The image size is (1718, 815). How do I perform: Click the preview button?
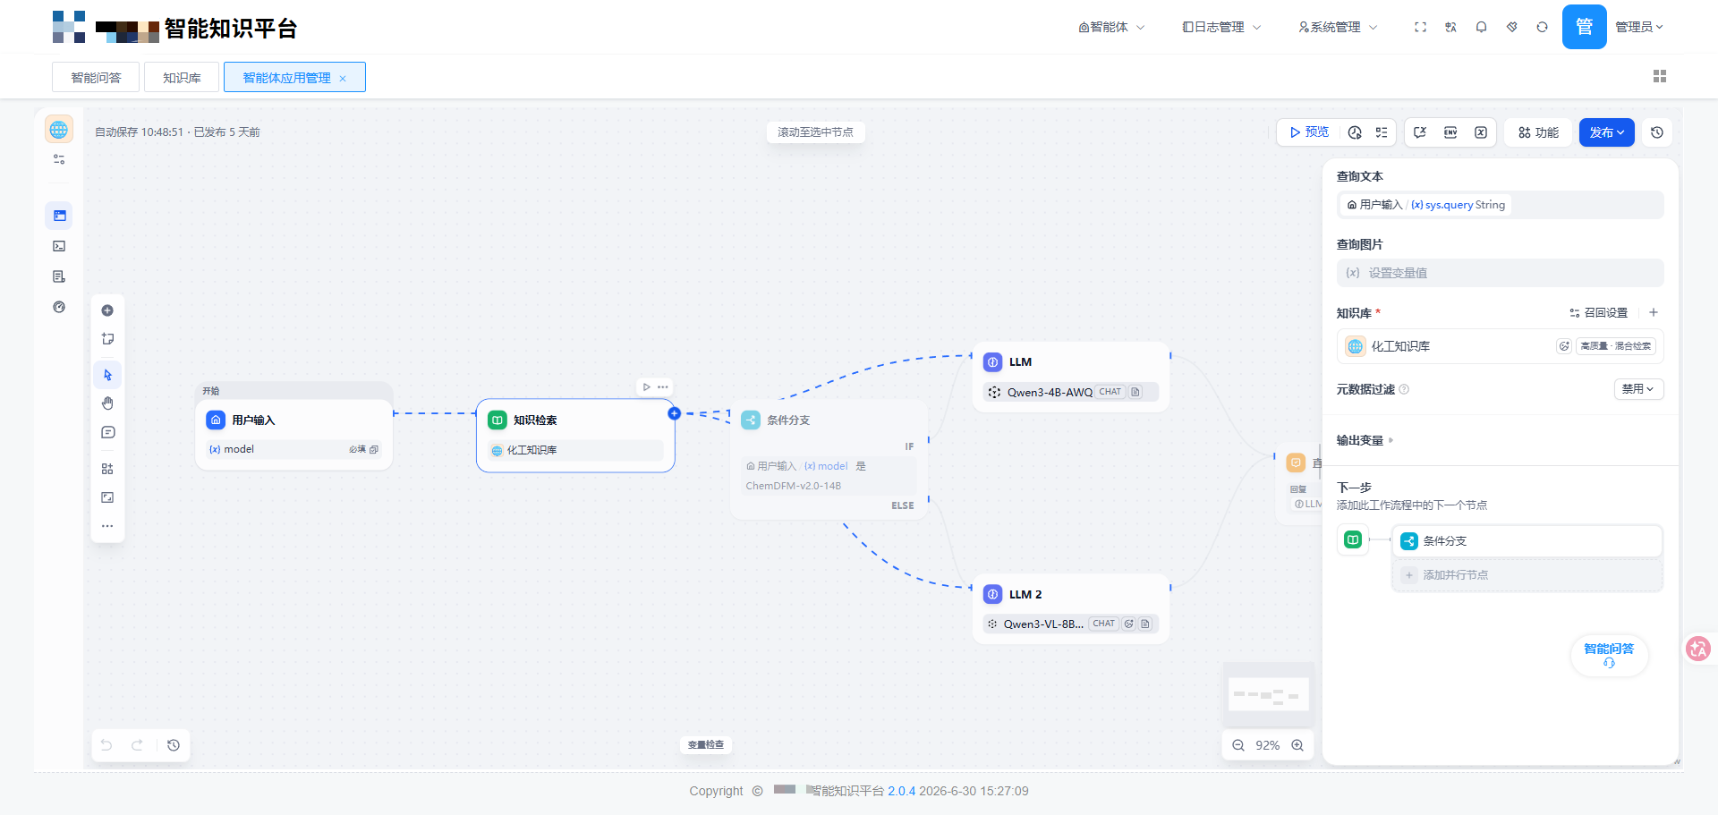[1309, 132]
